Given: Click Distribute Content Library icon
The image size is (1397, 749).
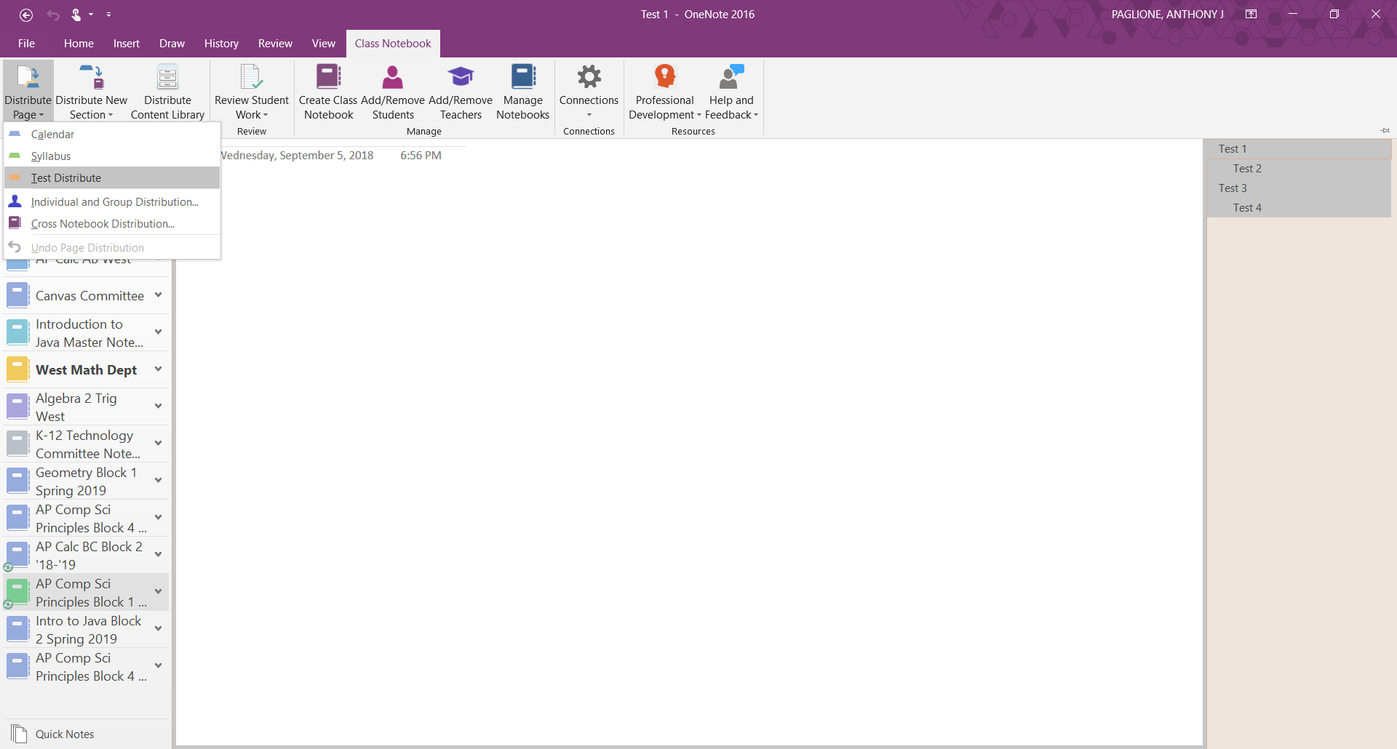Looking at the screenshot, I should (167, 76).
